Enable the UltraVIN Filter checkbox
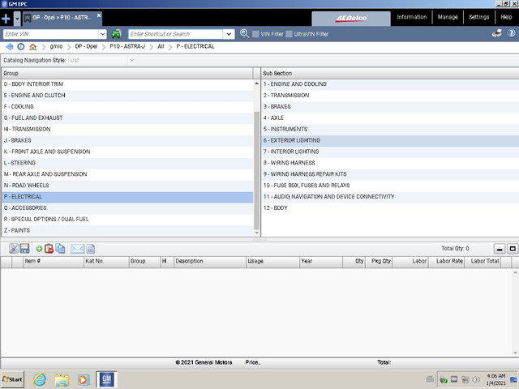Screen dimensions: 519x389 click(289, 34)
